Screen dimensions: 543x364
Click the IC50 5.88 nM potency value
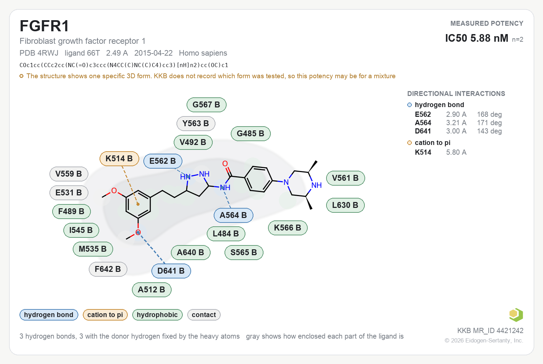point(477,38)
